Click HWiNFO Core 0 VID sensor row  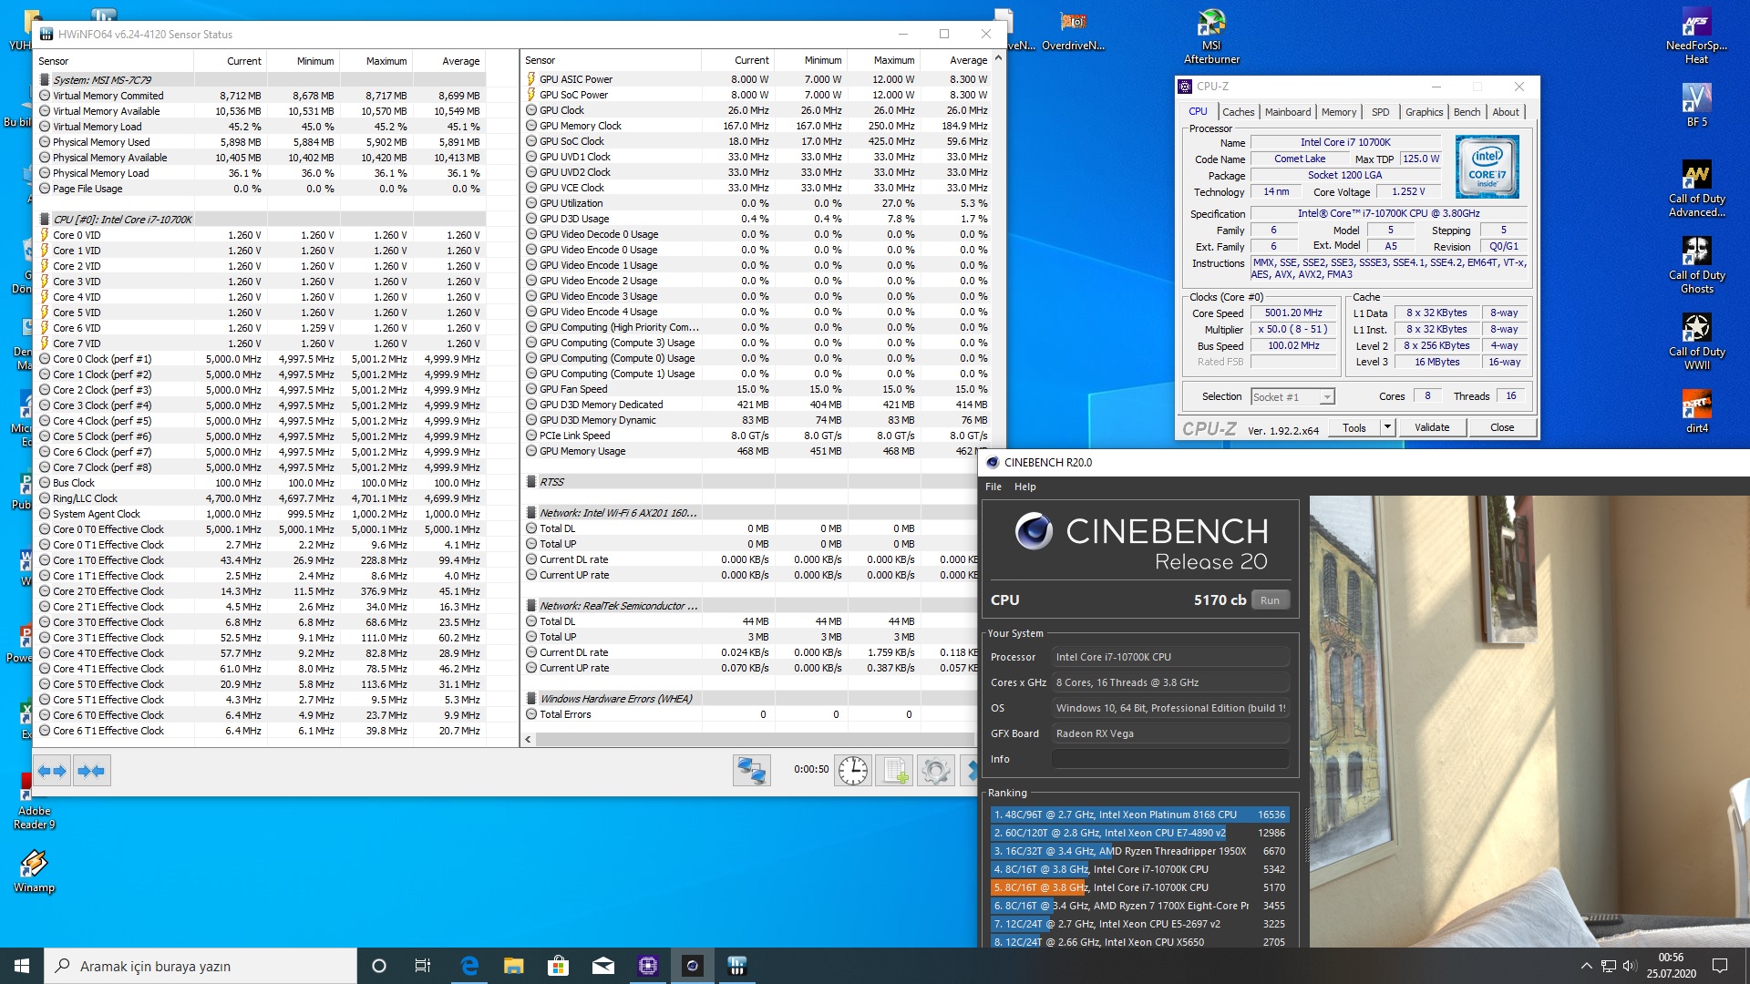[x=262, y=235]
